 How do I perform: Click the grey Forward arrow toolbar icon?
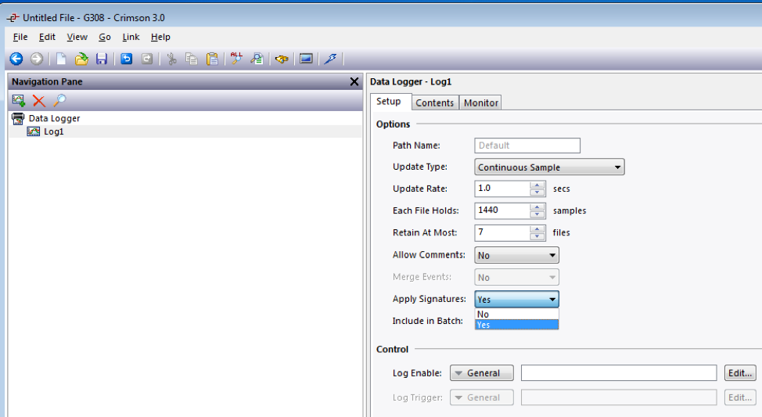click(37, 59)
